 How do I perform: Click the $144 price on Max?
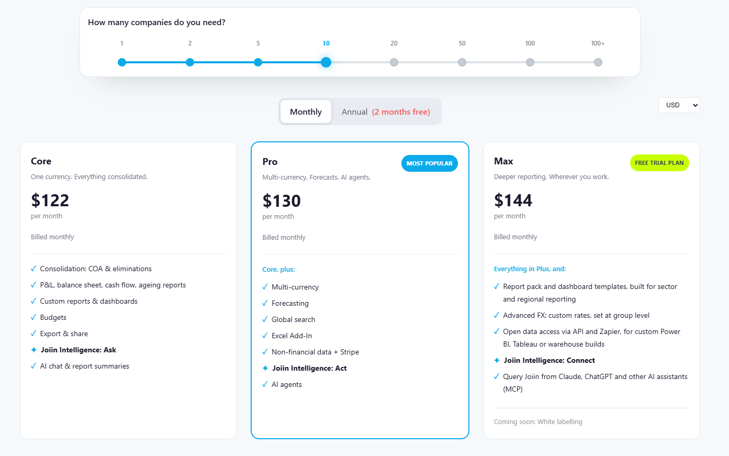pyautogui.click(x=513, y=200)
